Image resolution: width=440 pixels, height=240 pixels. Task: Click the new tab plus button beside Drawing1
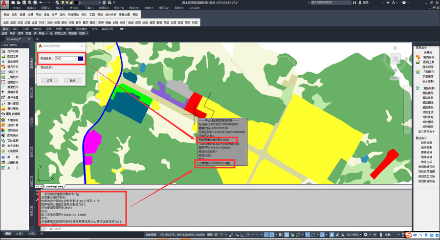37,39
